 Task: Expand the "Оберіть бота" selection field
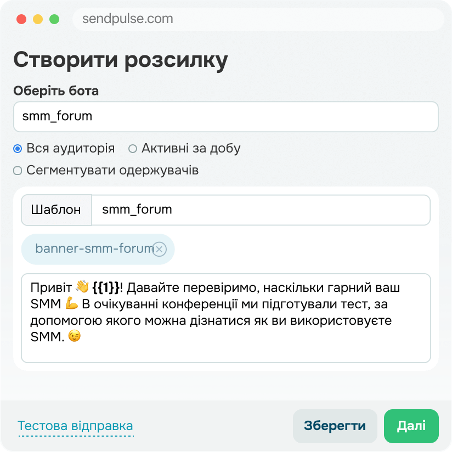click(x=226, y=116)
